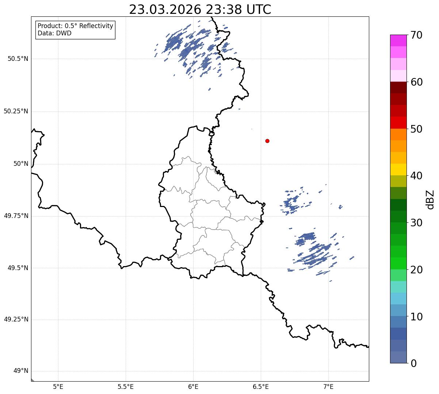Click the "Product: 0.5° Reflectivity" legend text

pos(75,26)
